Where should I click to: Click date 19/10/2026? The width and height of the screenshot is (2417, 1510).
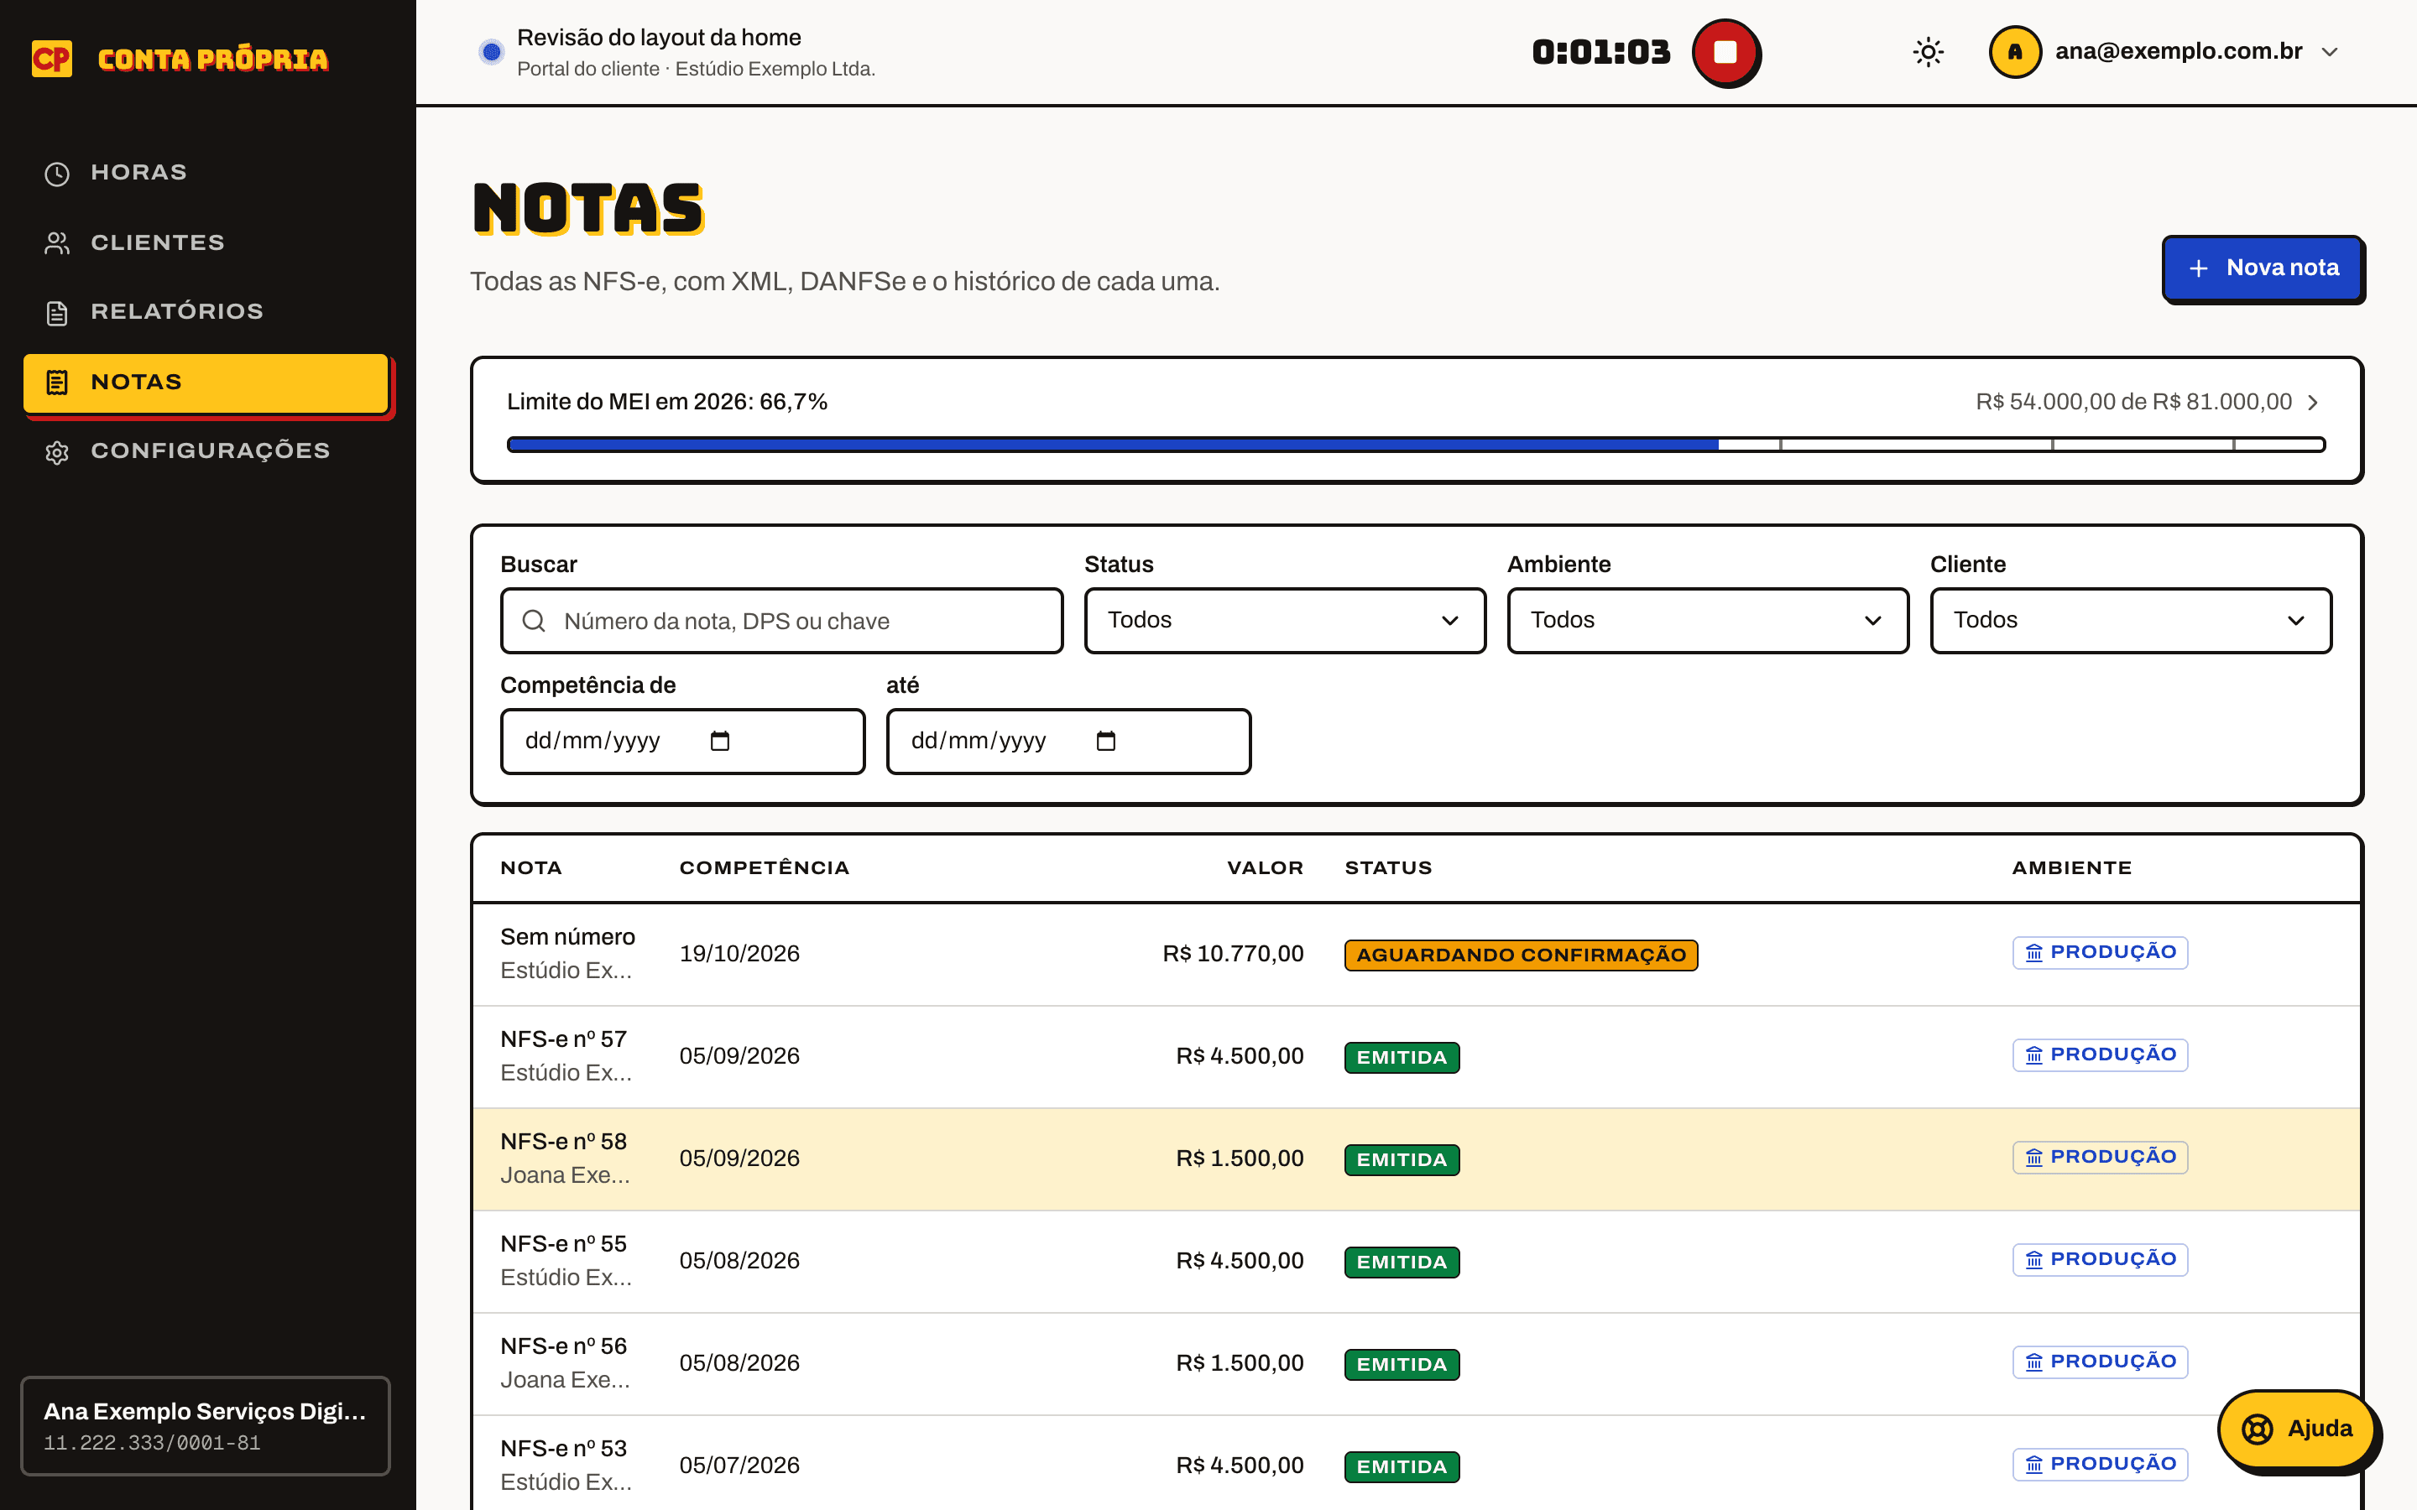click(x=739, y=954)
